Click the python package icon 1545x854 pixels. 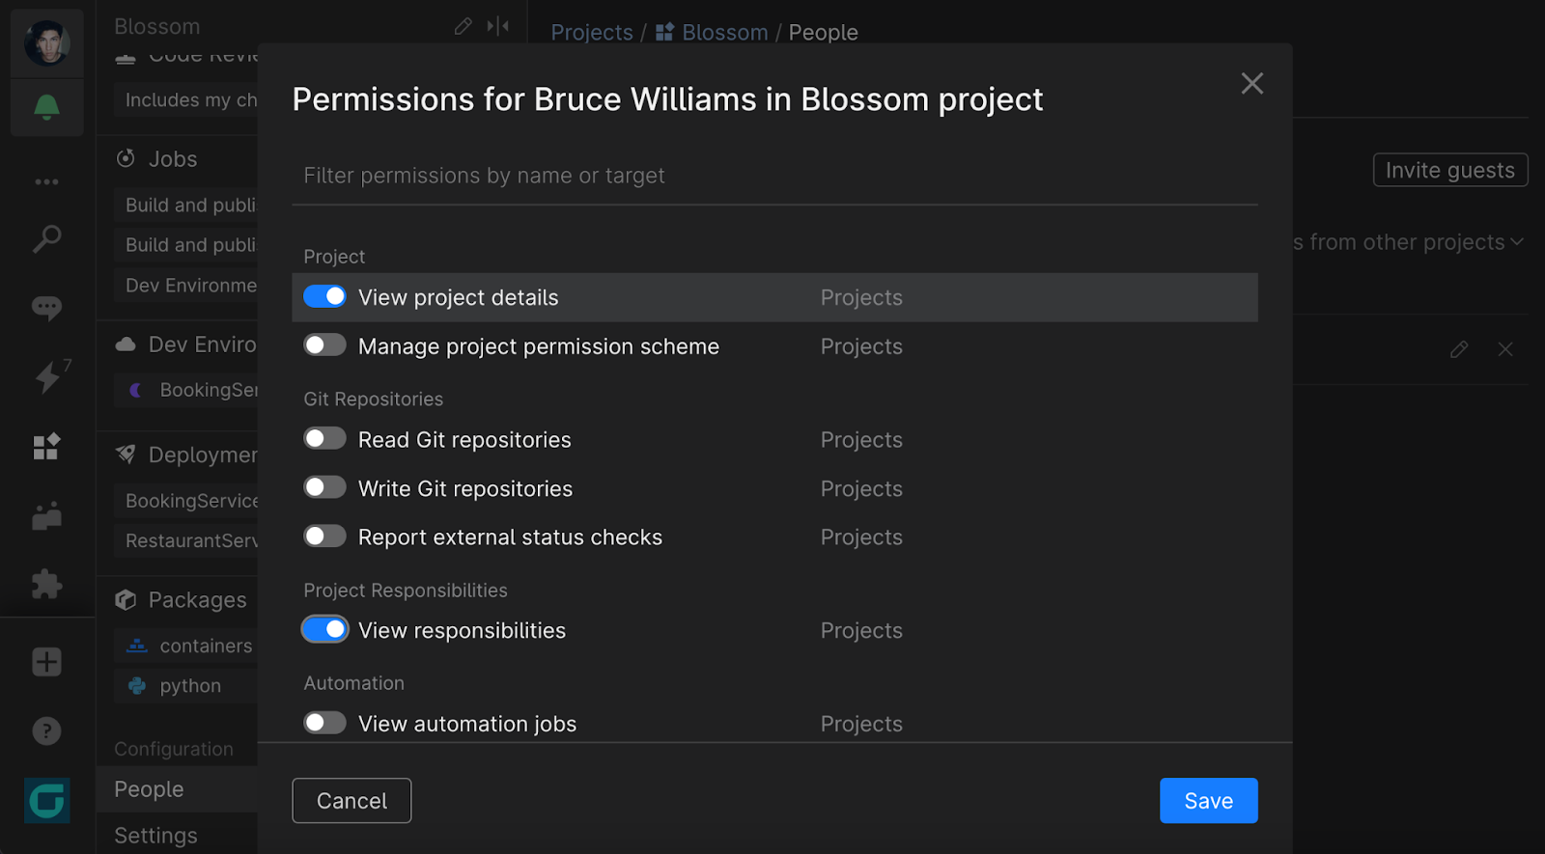coord(137,685)
